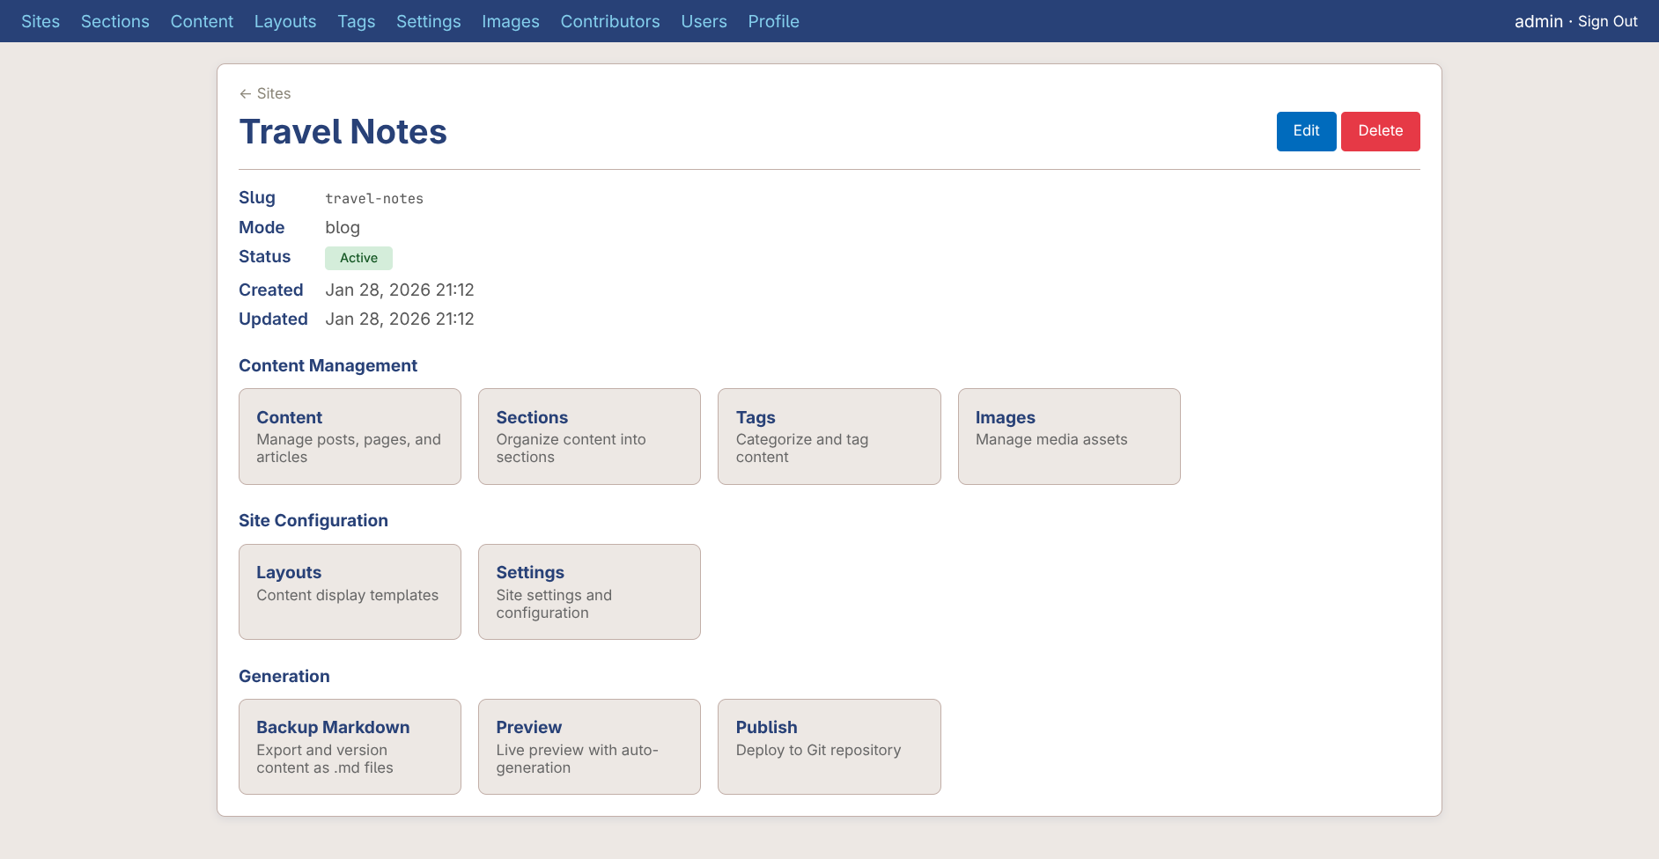Screen dimensions: 1659x859
Task: Click the Active status badge
Action: [358, 258]
